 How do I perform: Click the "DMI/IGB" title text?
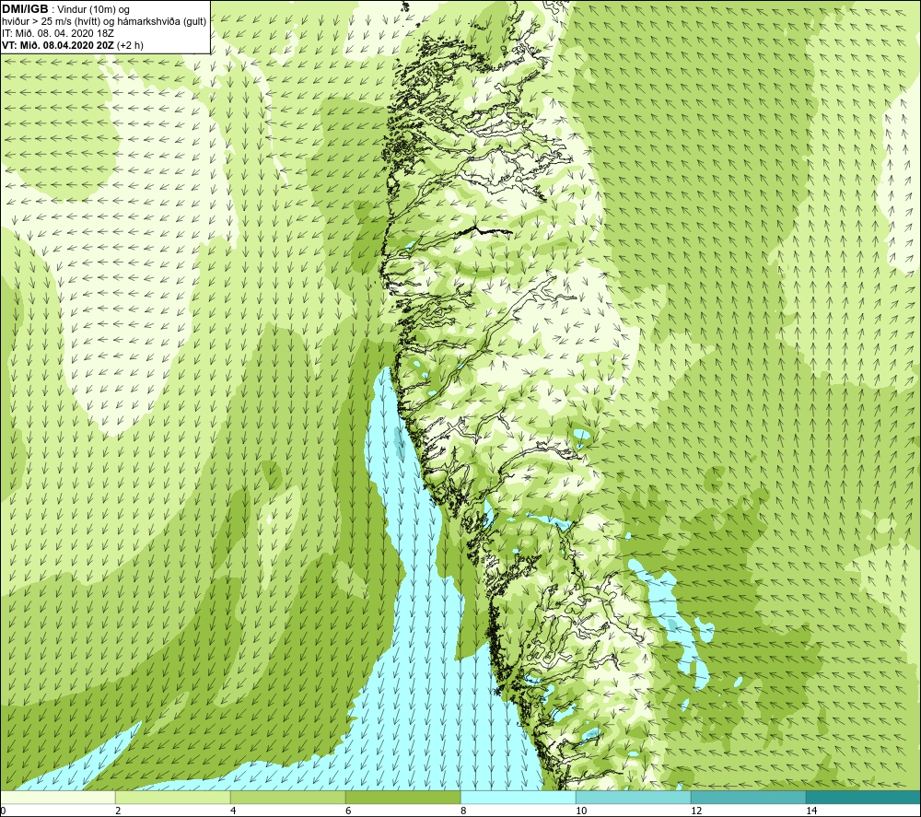pyautogui.click(x=25, y=9)
